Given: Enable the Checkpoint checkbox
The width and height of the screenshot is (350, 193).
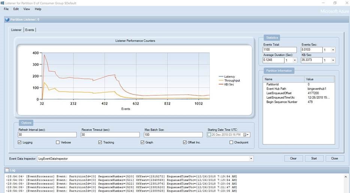Looking at the screenshot, I should [x=231, y=143].
